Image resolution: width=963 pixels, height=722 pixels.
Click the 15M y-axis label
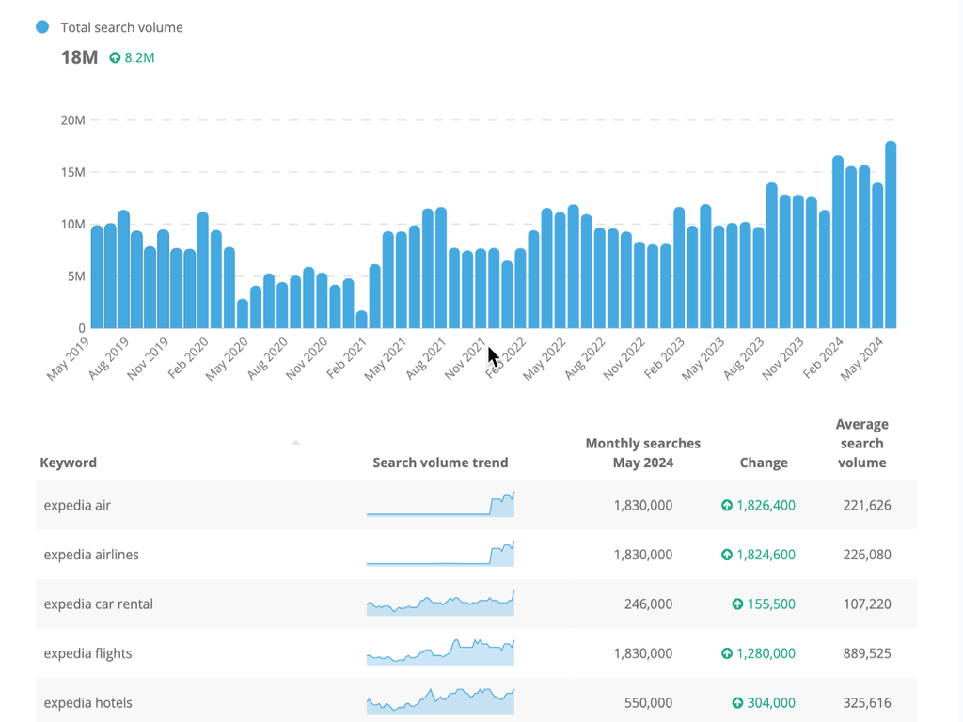tap(73, 173)
